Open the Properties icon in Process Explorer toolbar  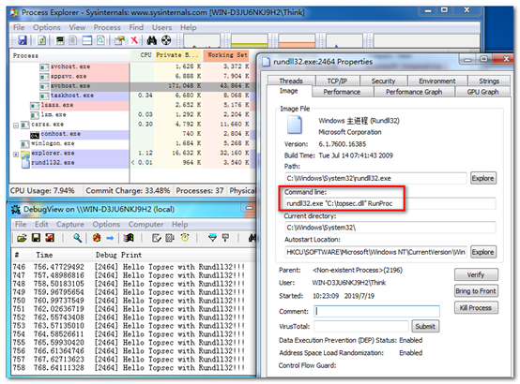tap(119, 40)
